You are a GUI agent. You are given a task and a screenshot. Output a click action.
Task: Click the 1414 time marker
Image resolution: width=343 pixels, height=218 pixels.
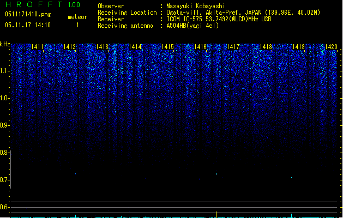point(135,47)
